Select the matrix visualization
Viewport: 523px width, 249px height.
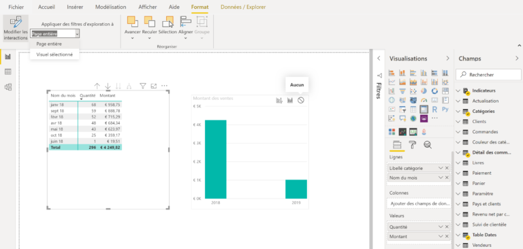coord(424,109)
